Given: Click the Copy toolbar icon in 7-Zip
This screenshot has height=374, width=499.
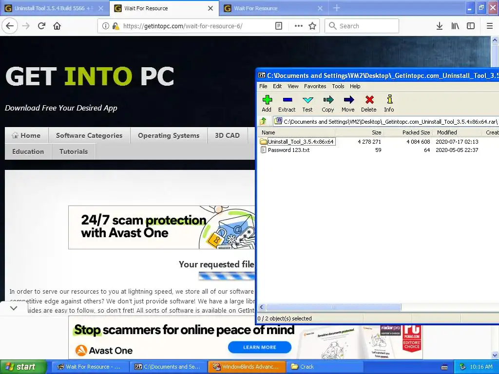Looking at the screenshot, I should 328,104.
